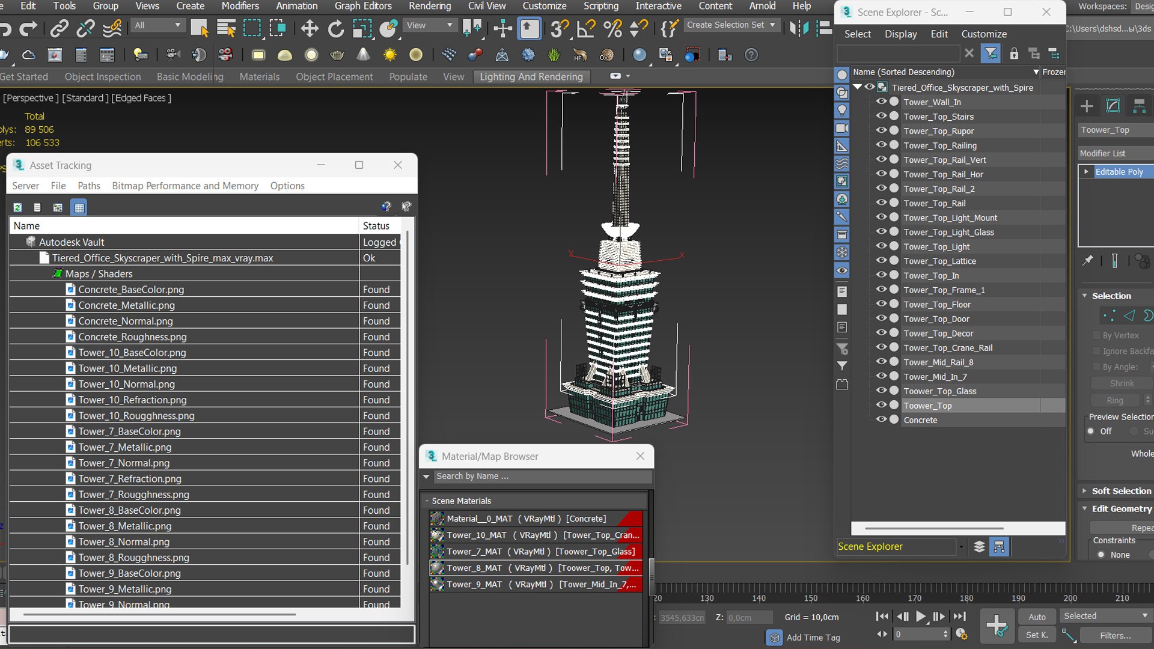Click the sun light icon in ribbon

(390, 55)
